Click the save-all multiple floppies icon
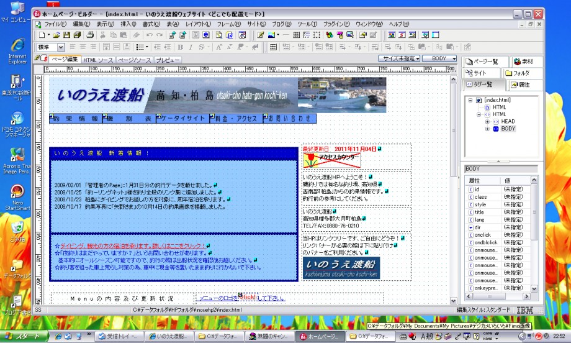The height and width of the screenshot is (343, 571). [77, 35]
